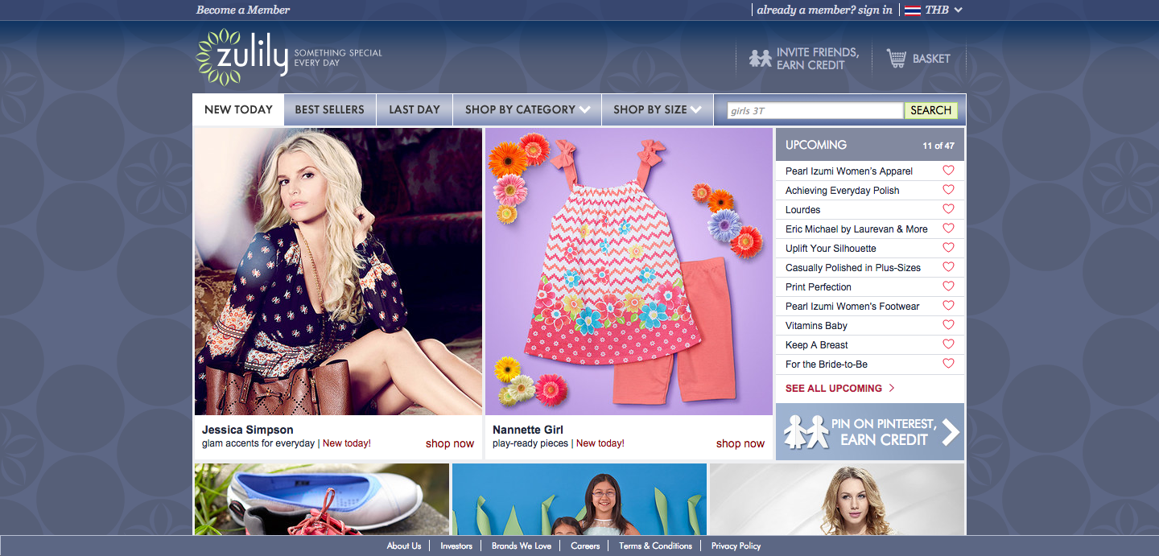
Task: Click Achieving Everyday Polish text
Action: (843, 191)
